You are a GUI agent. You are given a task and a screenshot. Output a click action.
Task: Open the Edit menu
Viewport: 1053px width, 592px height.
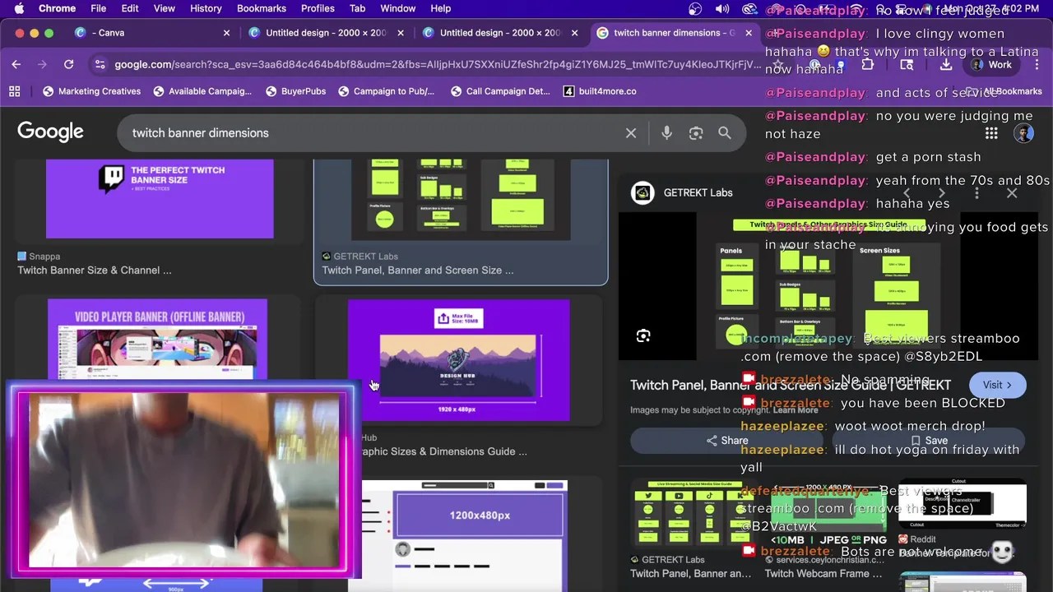(x=130, y=8)
